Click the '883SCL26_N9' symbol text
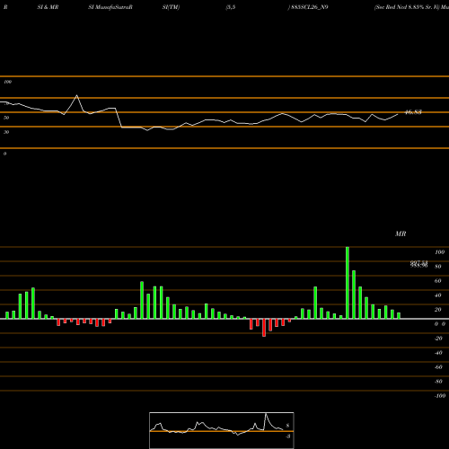The height and width of the screenshot is (449, 449). (x=309, y=7)
